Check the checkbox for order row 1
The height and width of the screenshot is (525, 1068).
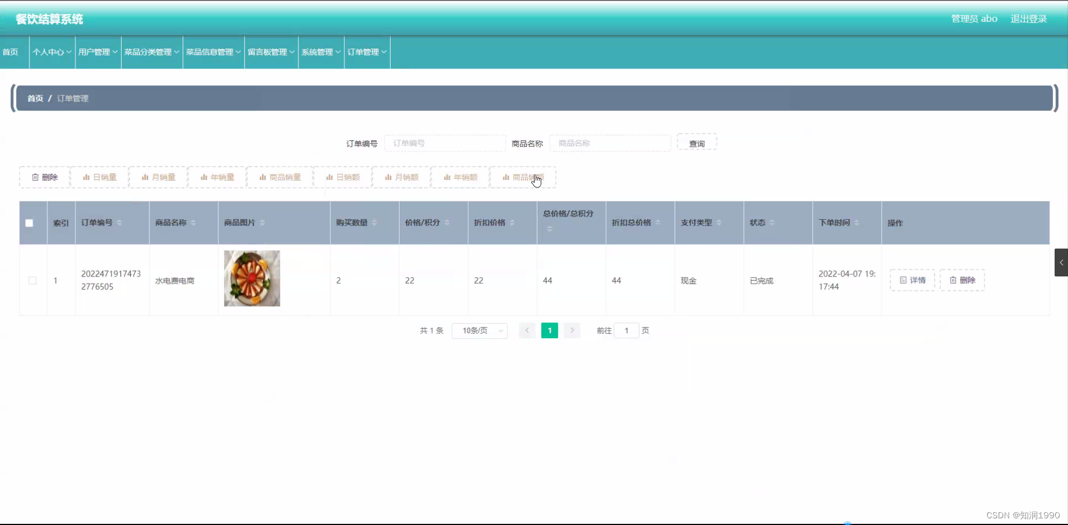click(x=32, y=280)
